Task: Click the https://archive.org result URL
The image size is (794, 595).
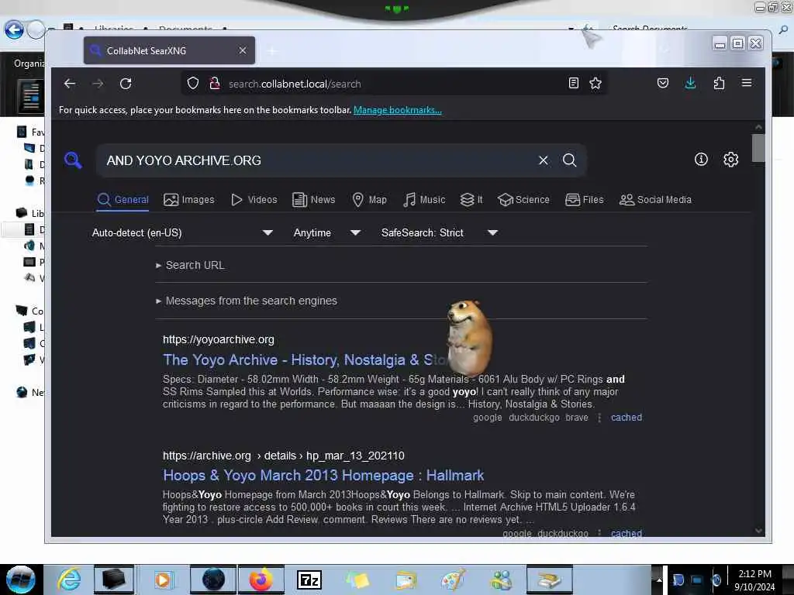Action: click(284, 456)
